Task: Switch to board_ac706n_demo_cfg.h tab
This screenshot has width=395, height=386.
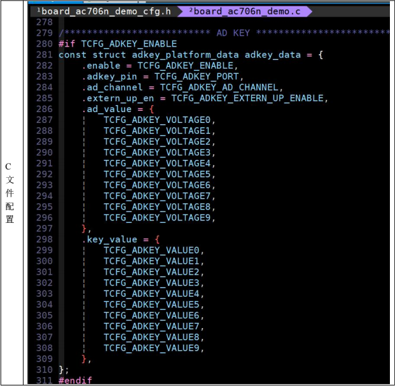Action: click(104, 11)
